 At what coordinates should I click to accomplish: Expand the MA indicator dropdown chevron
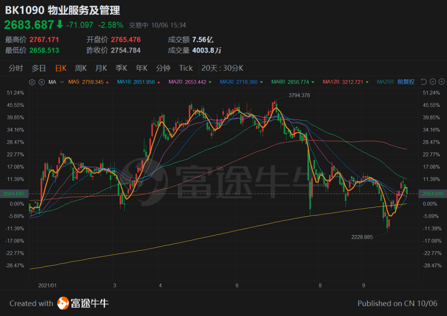[62, 82]
